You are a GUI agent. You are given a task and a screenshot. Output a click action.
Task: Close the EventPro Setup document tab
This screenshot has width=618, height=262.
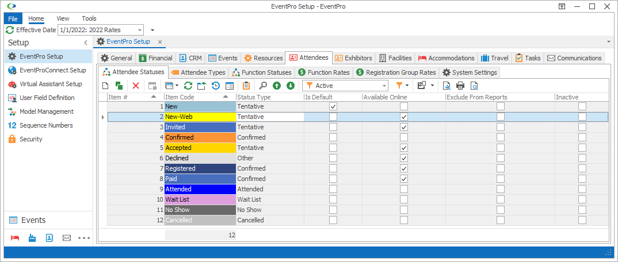tap(159, 42)
